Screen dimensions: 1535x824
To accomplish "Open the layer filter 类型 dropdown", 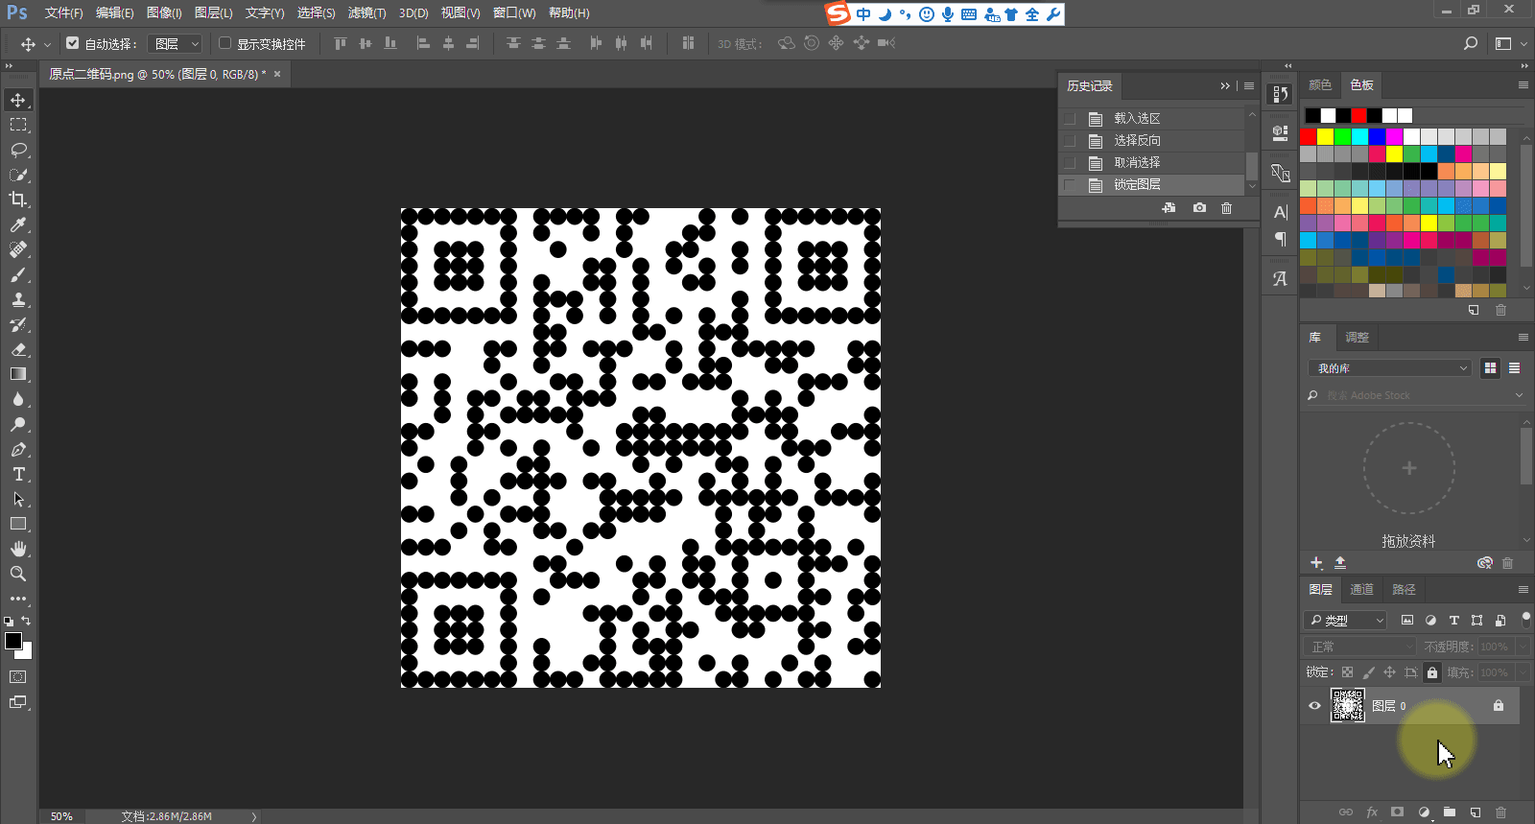I will (1345, 621).
